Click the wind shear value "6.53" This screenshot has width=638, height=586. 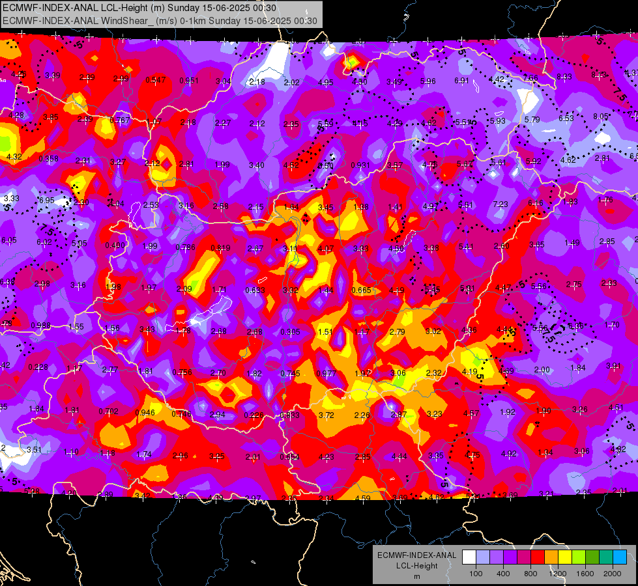pyautogui.click(x=566, y=118)
